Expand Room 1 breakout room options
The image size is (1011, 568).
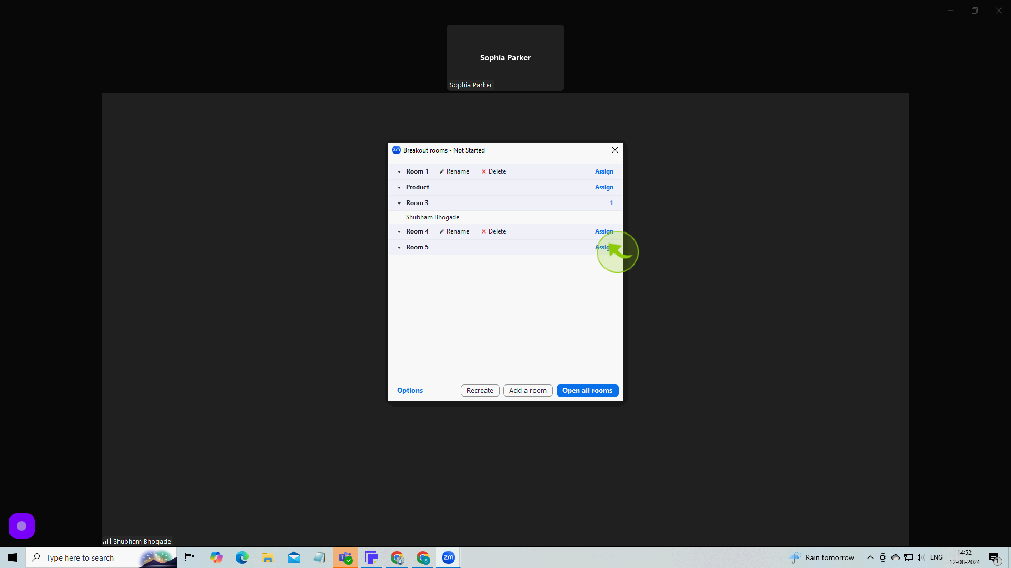(399, 171)
